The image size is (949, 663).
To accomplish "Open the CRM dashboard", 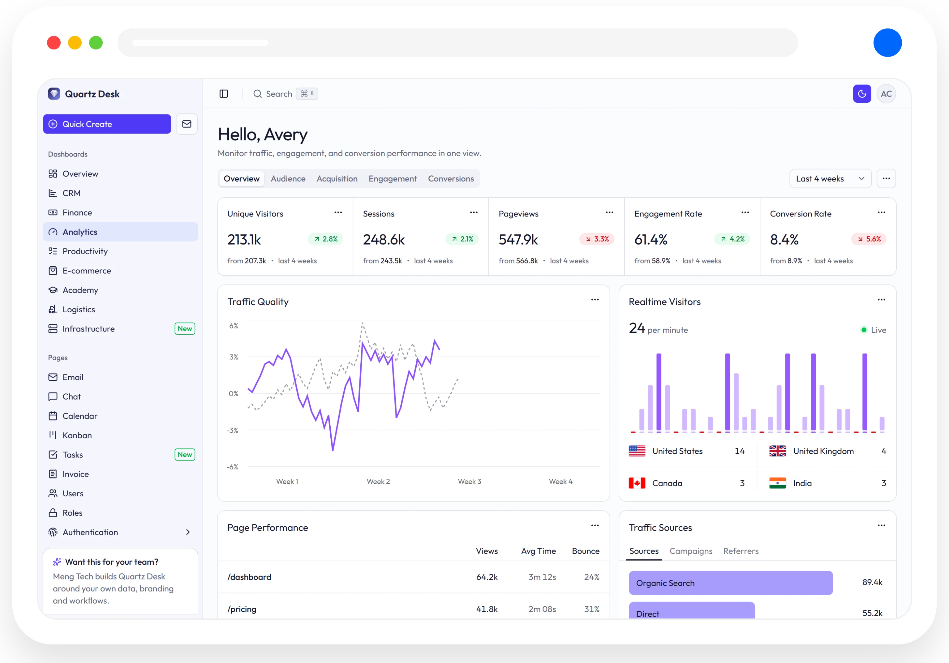I will (120, 193).
